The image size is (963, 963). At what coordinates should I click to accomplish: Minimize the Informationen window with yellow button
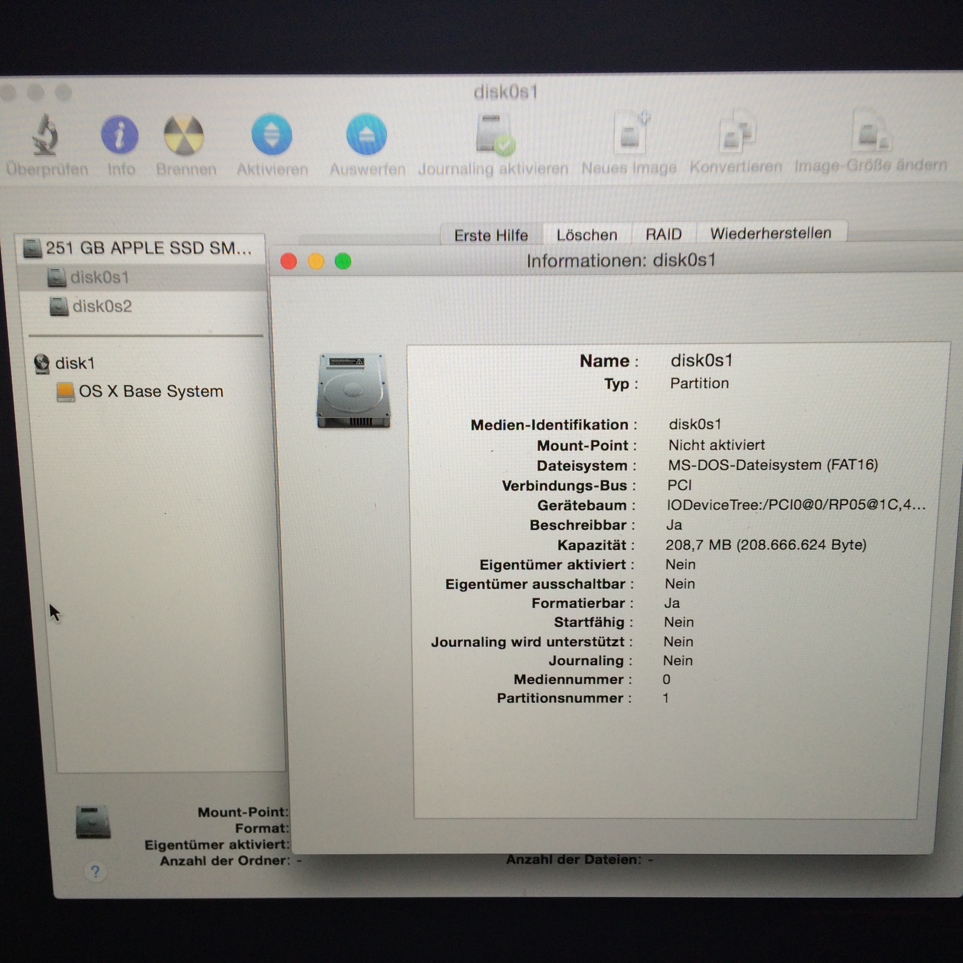(315, 261)
